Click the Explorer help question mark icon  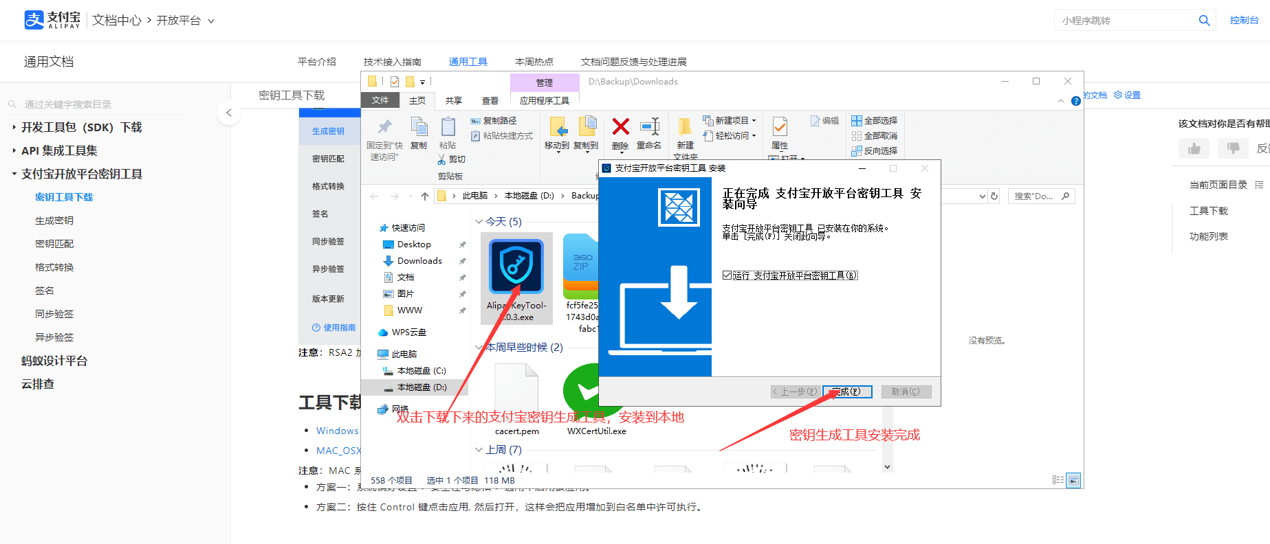point(1076,101)
